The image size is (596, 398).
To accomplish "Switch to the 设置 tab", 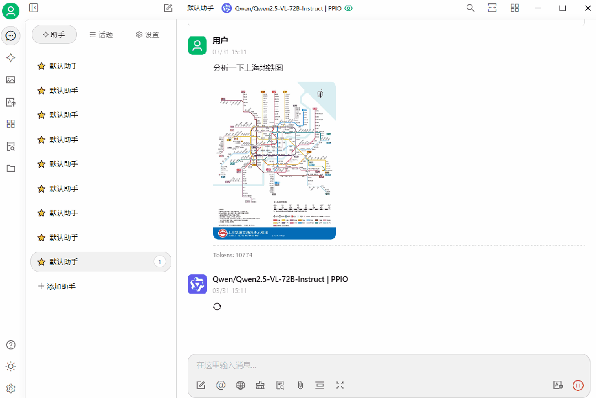I will [x=147, y=35].
